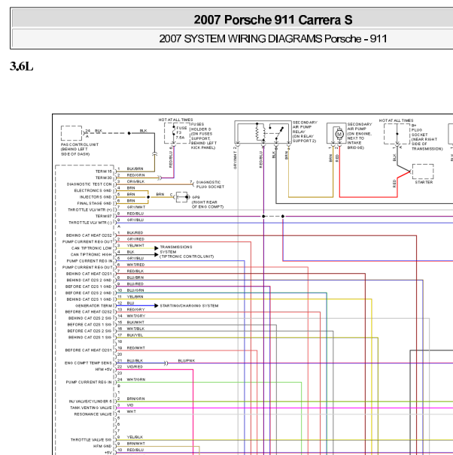Click the "BRN/GRN" wire color label
The image size is (453, 455).
tap(135, 399)
